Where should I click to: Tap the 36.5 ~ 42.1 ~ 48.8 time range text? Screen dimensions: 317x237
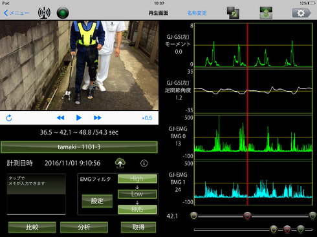pos(79,132)
